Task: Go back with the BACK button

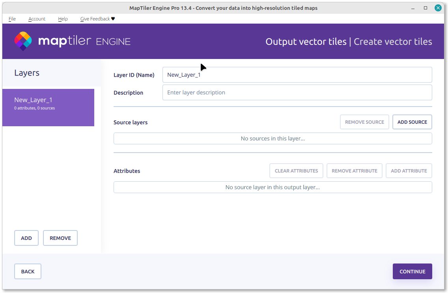Action: (28, 271)
